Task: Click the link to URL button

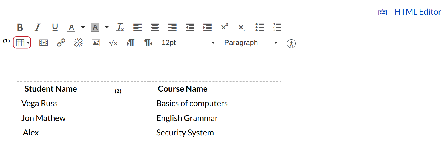Action: (x=61, y=43)
